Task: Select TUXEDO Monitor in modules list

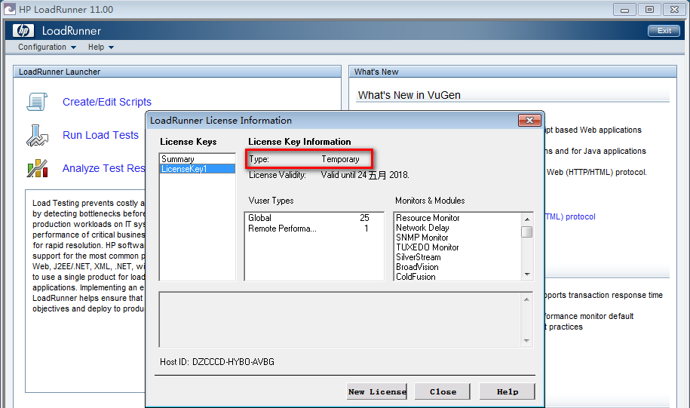Action: tap(427, 247)
